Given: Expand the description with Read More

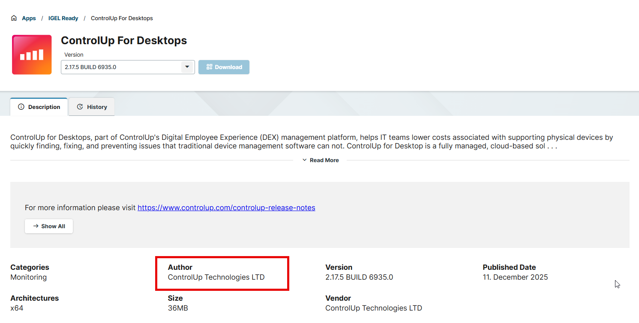Looking at the screenshot, I should 324,160.
